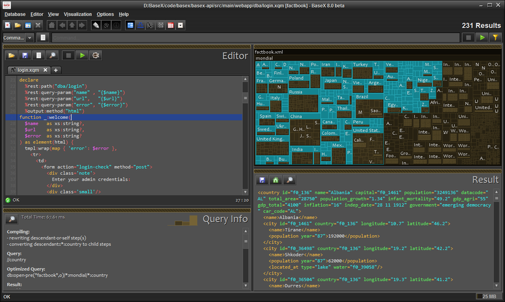Open a file in the Editor panel

pyautogui.click(x=11, y=56)
